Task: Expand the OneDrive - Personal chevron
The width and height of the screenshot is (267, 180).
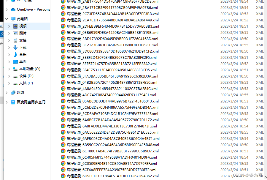Action: (7, 10)
